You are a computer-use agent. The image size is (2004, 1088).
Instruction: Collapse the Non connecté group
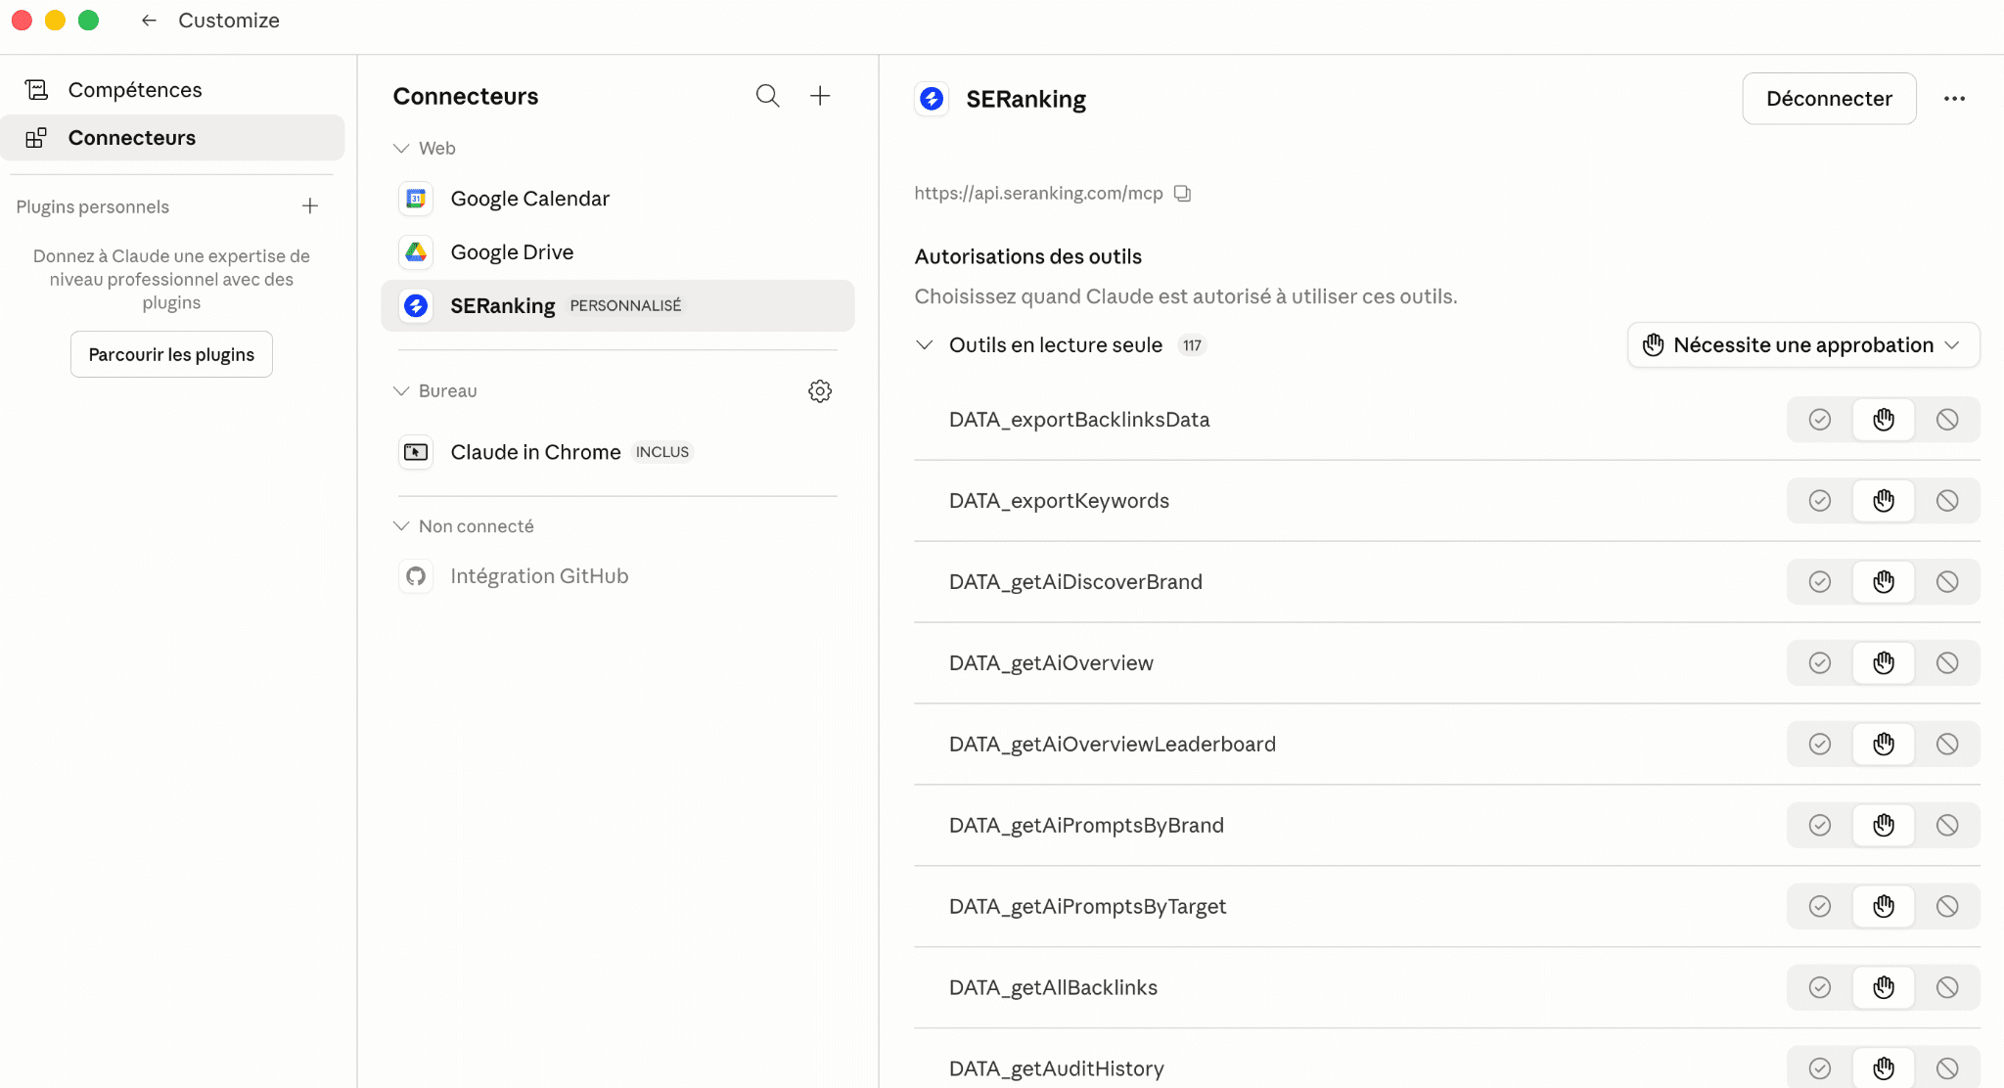tap(401, 526)
